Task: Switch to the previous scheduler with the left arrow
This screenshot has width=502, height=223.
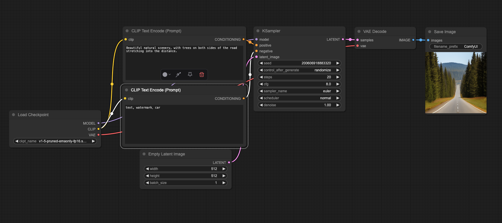Action: coord(261,98)
